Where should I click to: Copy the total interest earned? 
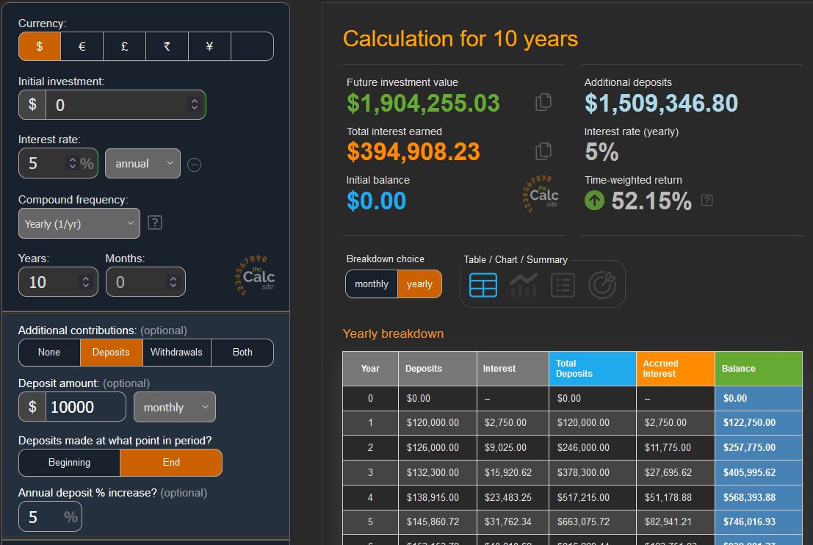tap(543, 151)
